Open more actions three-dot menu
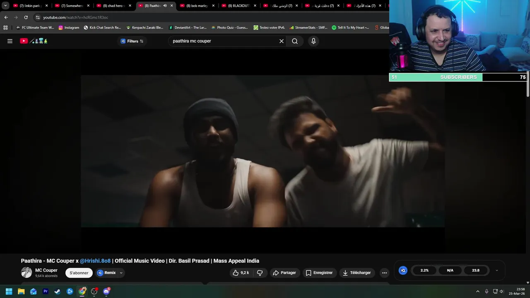530x298 pixels. pos(384,273)
